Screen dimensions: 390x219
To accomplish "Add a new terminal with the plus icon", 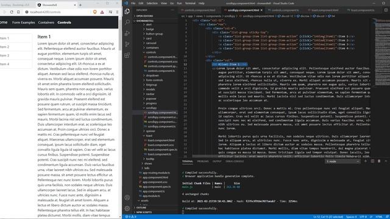I will (x=366, y=161).
